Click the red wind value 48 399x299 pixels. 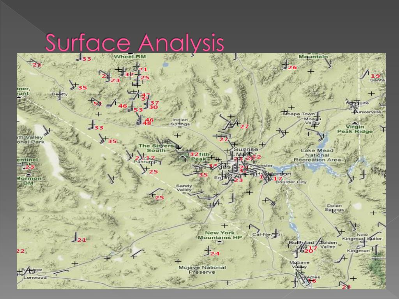click(x=147, y=123)
